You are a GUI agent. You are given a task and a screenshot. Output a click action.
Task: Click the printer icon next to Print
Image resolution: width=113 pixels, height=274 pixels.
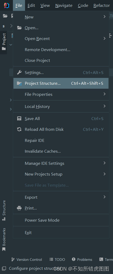coord(19,208)
